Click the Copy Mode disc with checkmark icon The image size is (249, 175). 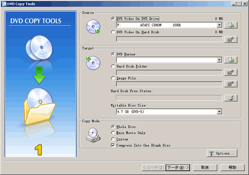click(93, 135)
